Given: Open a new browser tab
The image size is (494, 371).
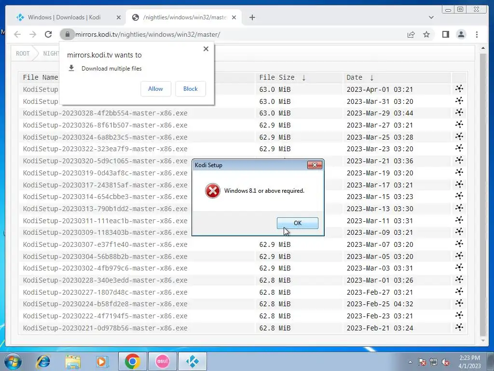Looking at the screenshot, I should click(x=252, y=18).
